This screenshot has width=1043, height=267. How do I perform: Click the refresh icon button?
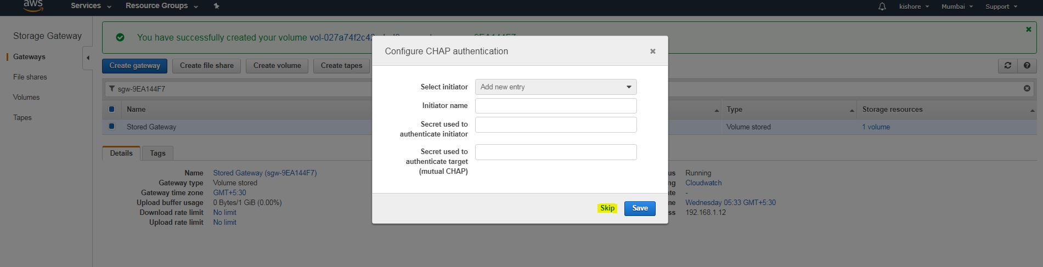tap(1007, 66)
